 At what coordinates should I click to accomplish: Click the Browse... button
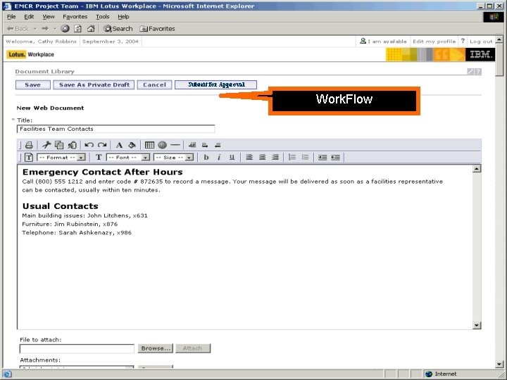tap(156, 348)
